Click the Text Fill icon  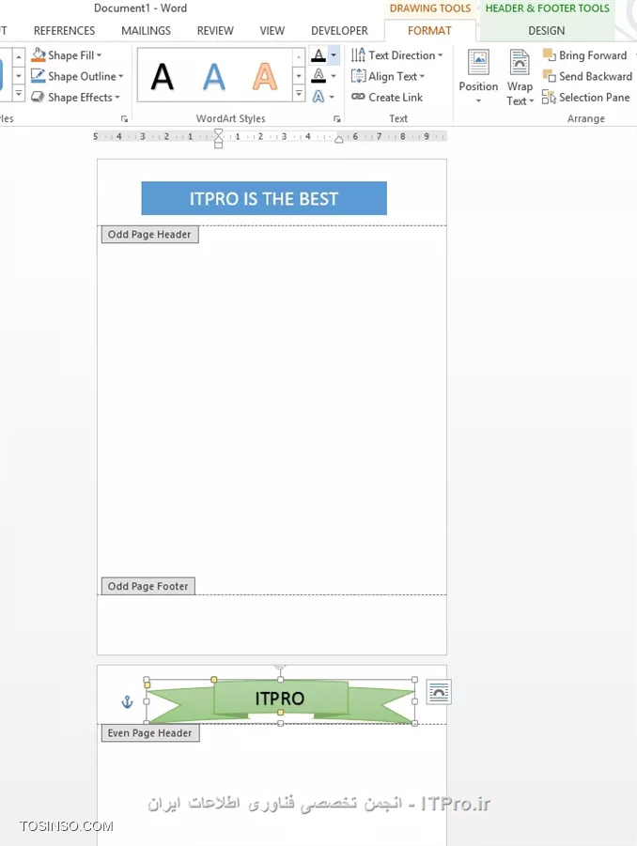point(318,55)
